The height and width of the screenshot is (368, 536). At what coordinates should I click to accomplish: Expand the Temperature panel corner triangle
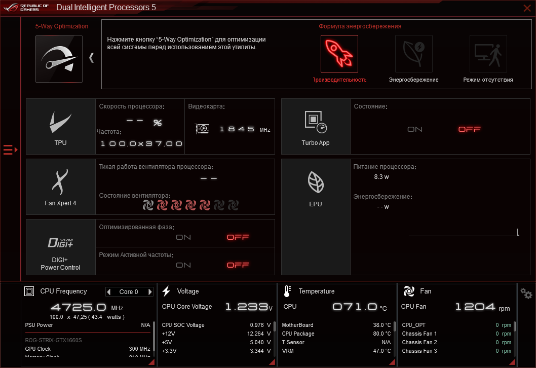(392, 362)
